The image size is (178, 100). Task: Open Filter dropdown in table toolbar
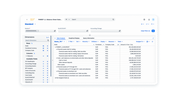[x=71, y=42]
